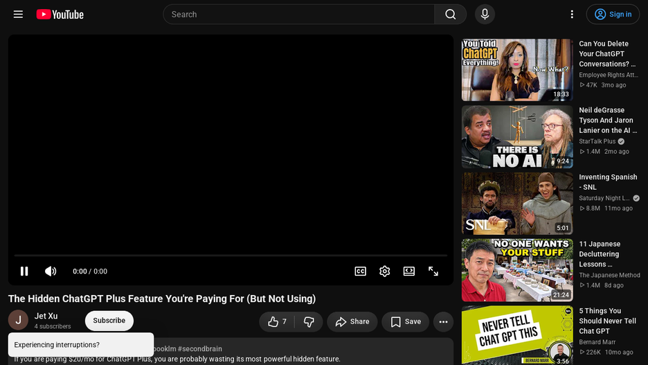This screenshot has height=365, width=648.
Task: Click the Experiencing interruptions? notice
Action: [81, 345]
